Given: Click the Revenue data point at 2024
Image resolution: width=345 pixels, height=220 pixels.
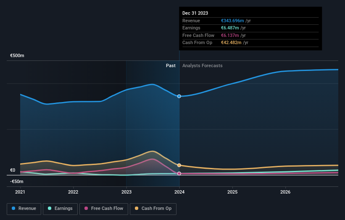Looking at the screenshot, I should click(x=179, y=96).
